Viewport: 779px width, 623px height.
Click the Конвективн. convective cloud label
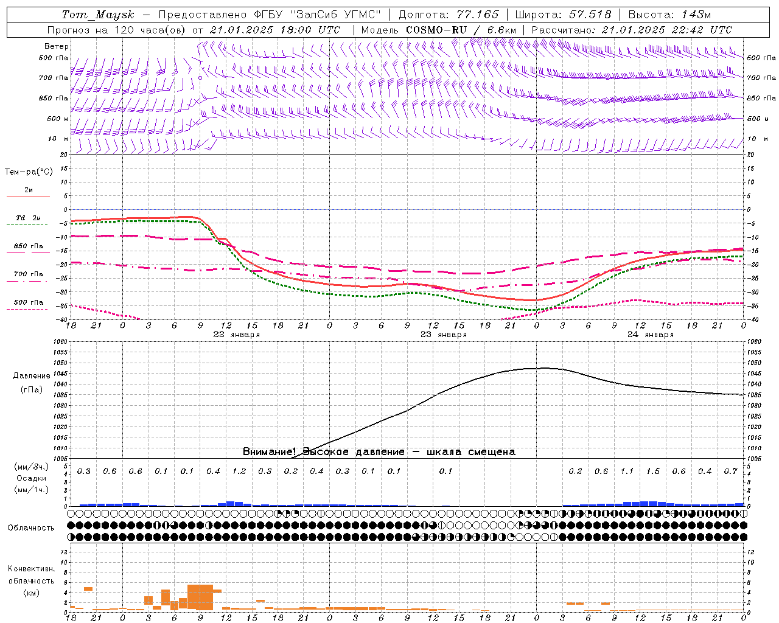click(x=31, y=569)
